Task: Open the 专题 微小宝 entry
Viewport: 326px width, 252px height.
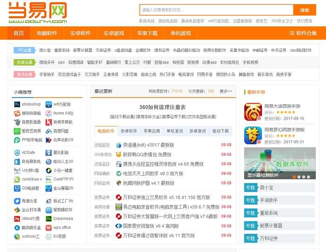Action: [x=279, y=188]
